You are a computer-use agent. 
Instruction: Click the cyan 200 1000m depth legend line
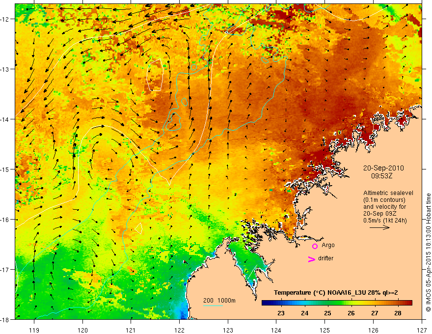pos(213,306)
